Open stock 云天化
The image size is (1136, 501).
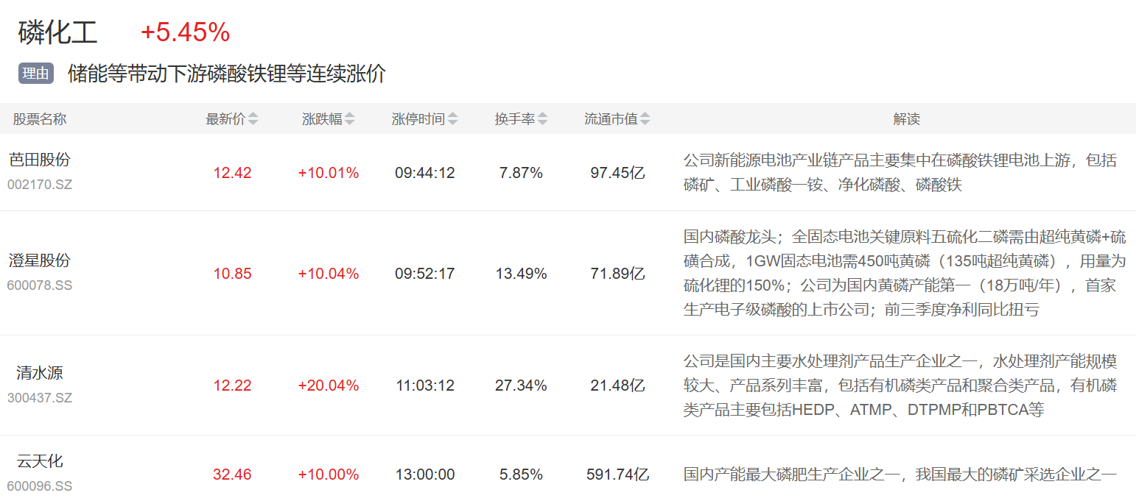tap(40, 461)
